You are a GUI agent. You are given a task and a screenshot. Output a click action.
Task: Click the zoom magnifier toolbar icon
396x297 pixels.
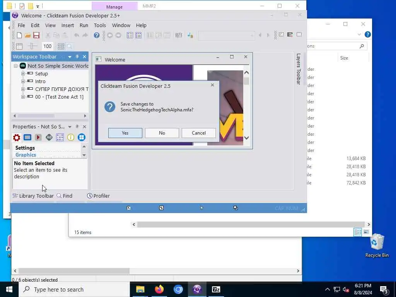[70, 46]
